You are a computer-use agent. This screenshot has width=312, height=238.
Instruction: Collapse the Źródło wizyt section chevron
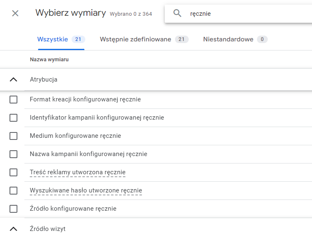[13, 228]
